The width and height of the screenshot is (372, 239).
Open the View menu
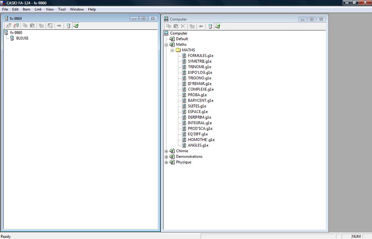[x=50, y=9]
